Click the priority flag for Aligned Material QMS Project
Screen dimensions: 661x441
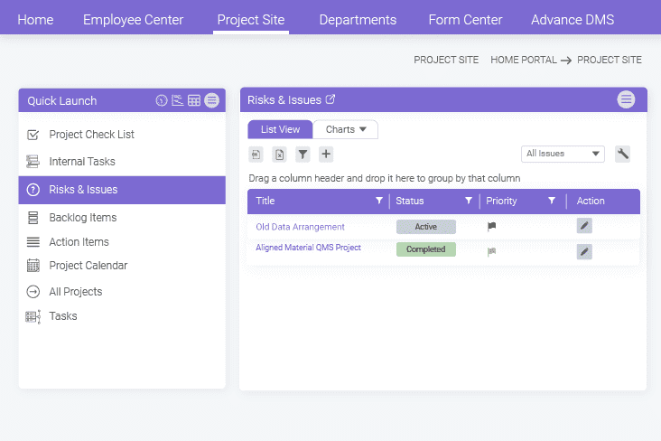(491, 252)
